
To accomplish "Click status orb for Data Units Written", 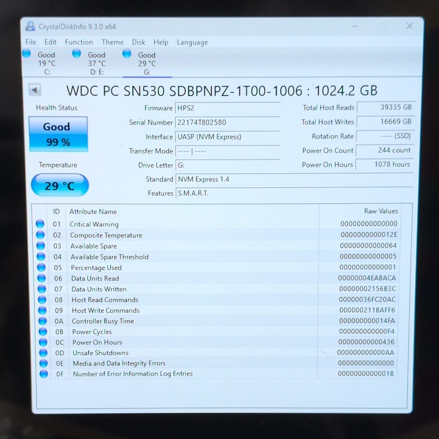I will pyautogui.click(x=42, y=289).
